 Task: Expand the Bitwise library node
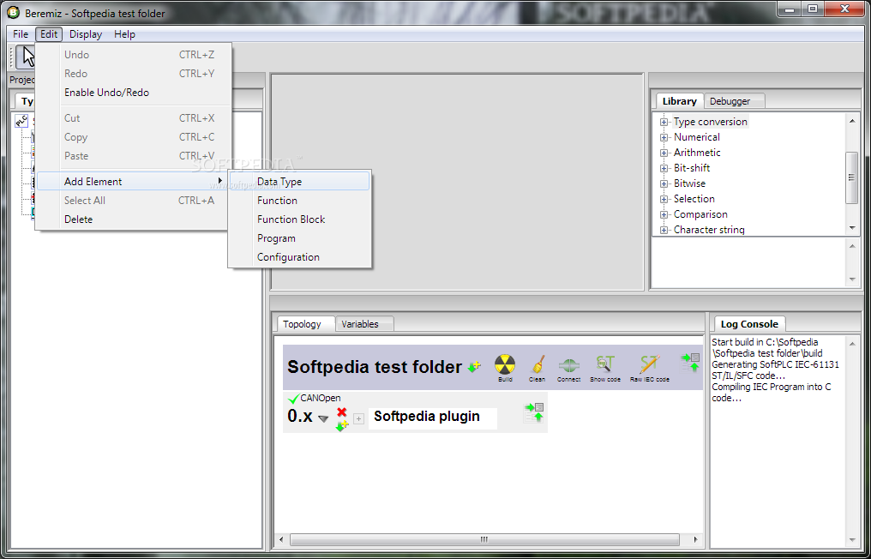(664, 183)
